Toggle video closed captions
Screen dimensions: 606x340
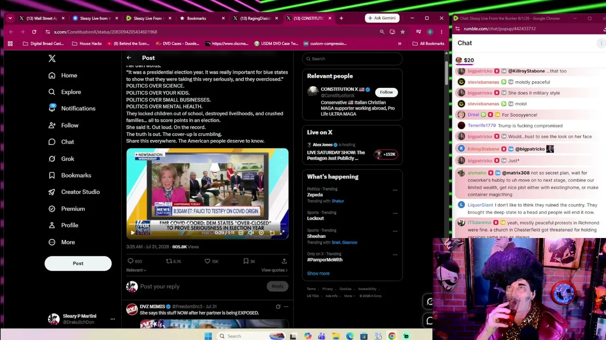(x=241, y=233)
